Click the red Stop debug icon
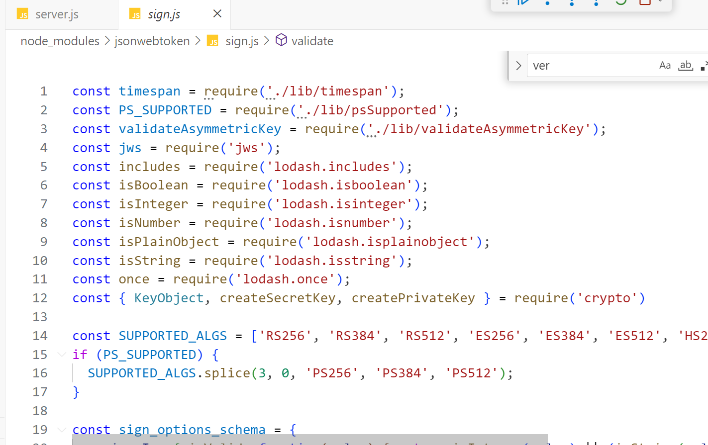The image size is (708, 445). 645,2
